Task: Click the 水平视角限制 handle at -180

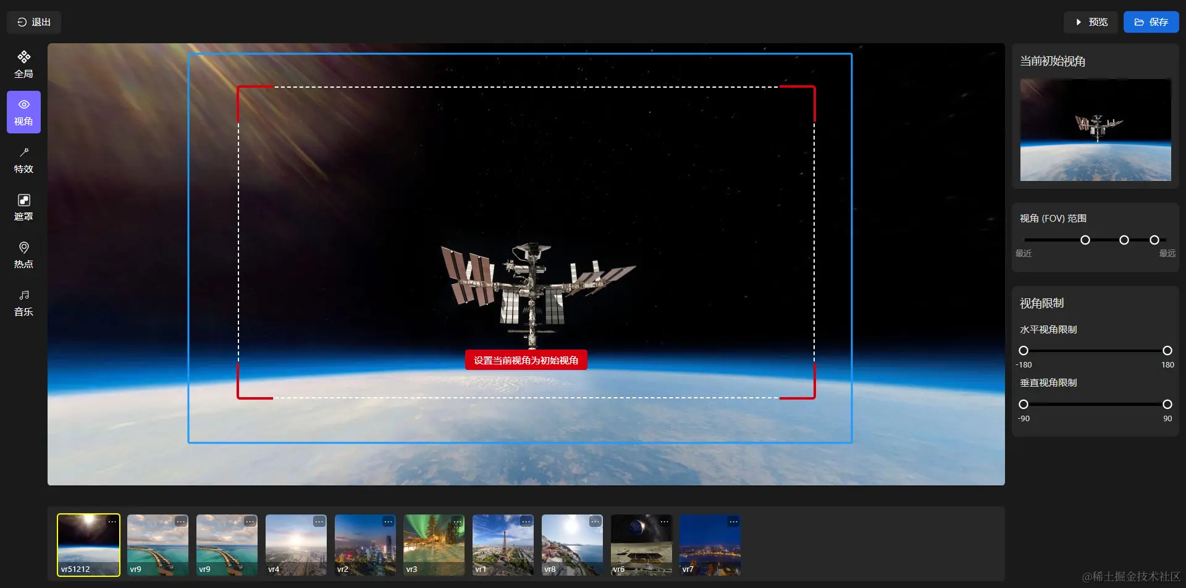Action: point(1024,351)
